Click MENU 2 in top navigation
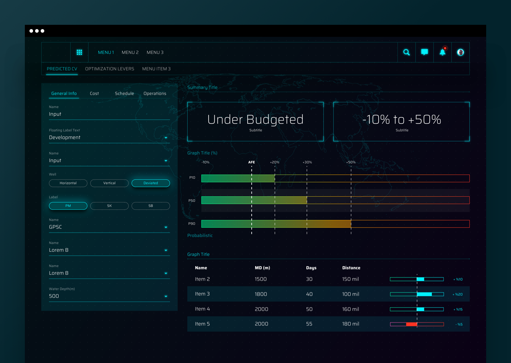Image resolution: width=511 pixels, height=363 pixels. click(130, 52)
